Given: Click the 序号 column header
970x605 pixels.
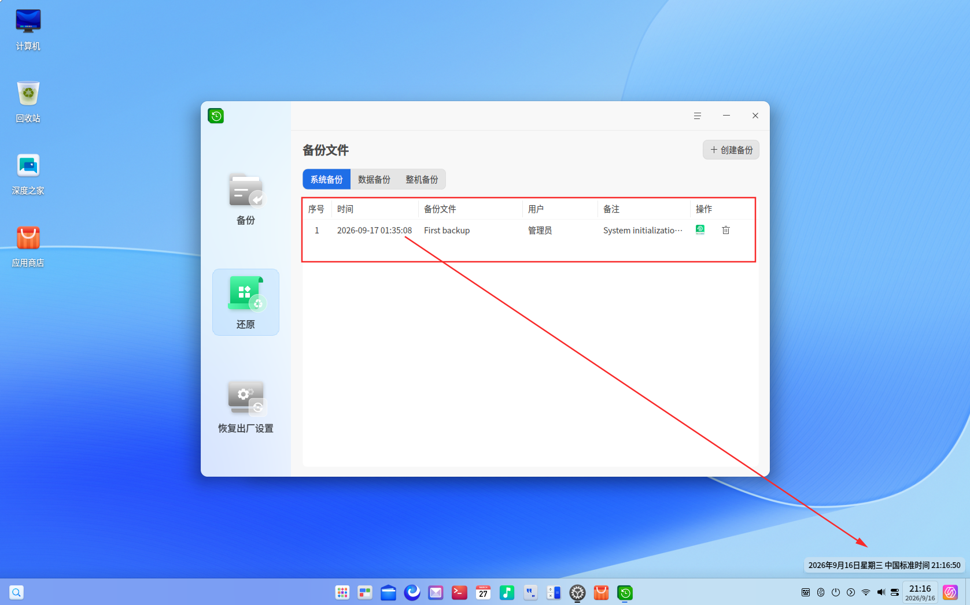Looking at the screenshot, I should pos(316,209).
